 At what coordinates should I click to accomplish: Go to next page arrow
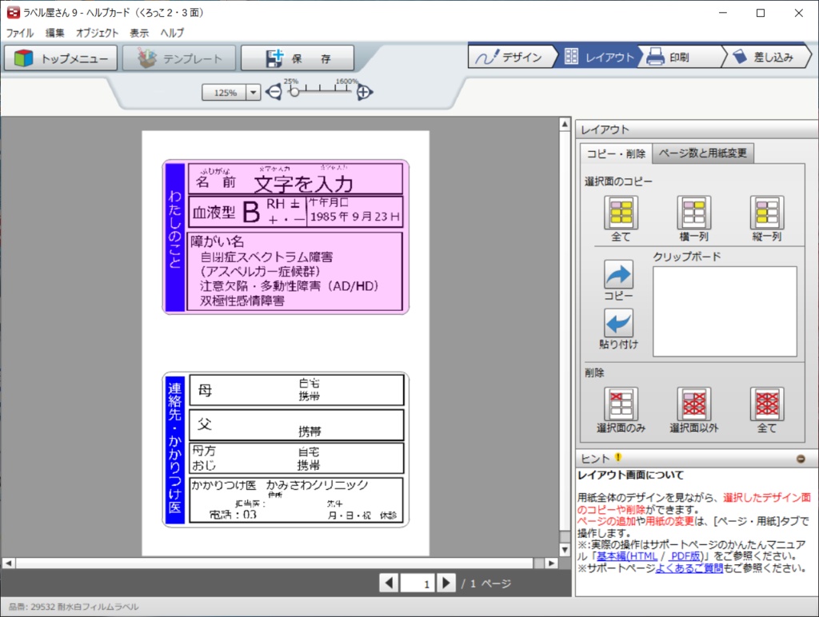point(445,583)
